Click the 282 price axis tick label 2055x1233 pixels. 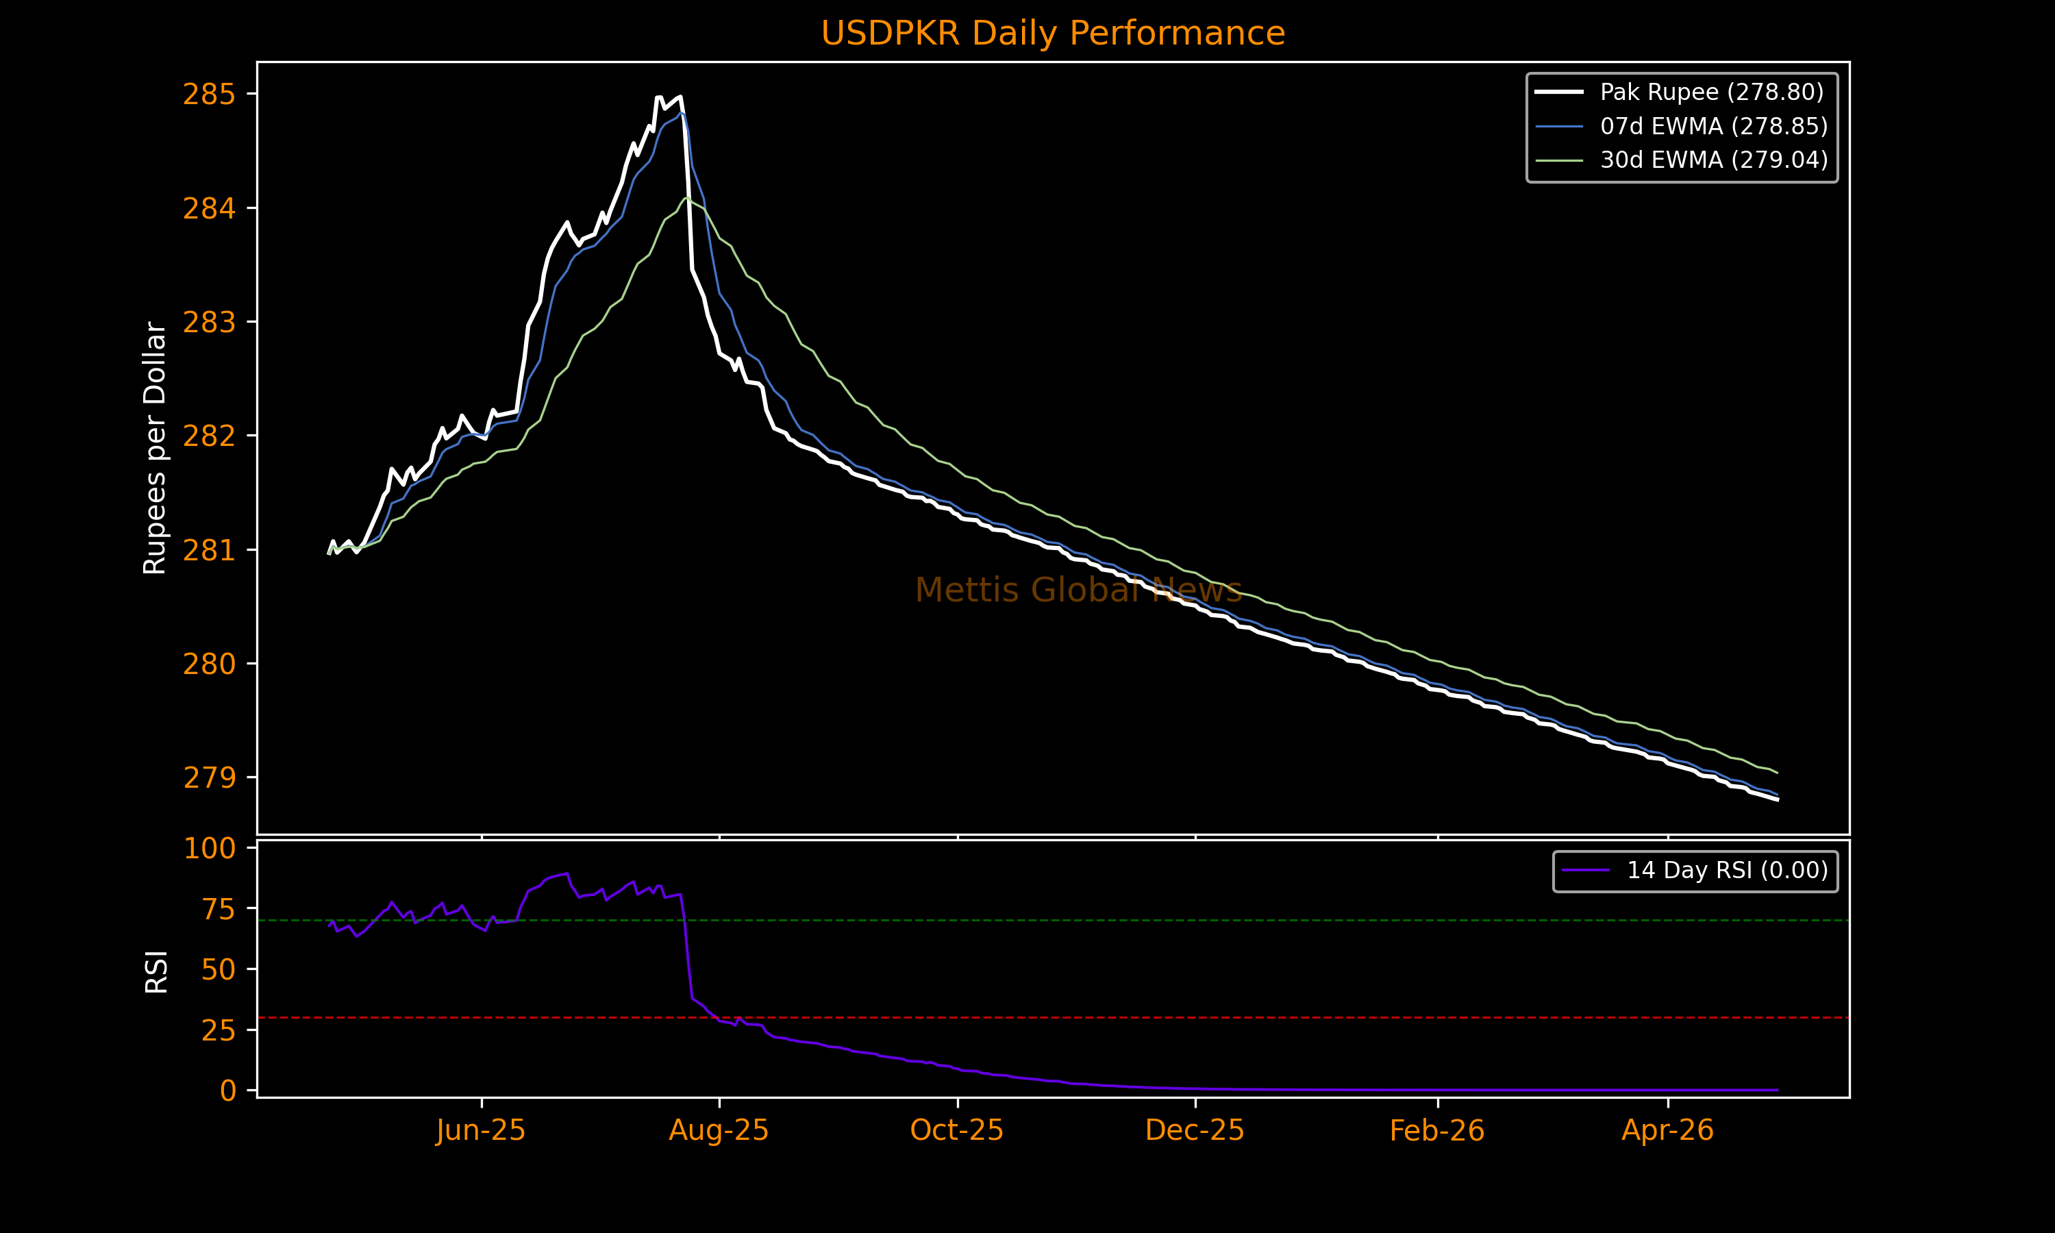pos(210,436)
